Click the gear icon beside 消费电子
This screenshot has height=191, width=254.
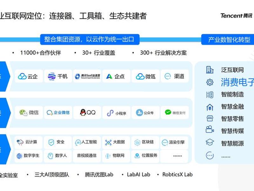tap(210, 82)
